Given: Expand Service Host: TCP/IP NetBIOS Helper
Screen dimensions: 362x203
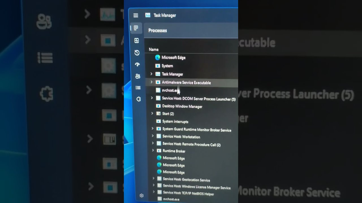Looking at the screenshot, I should [154, 192].
